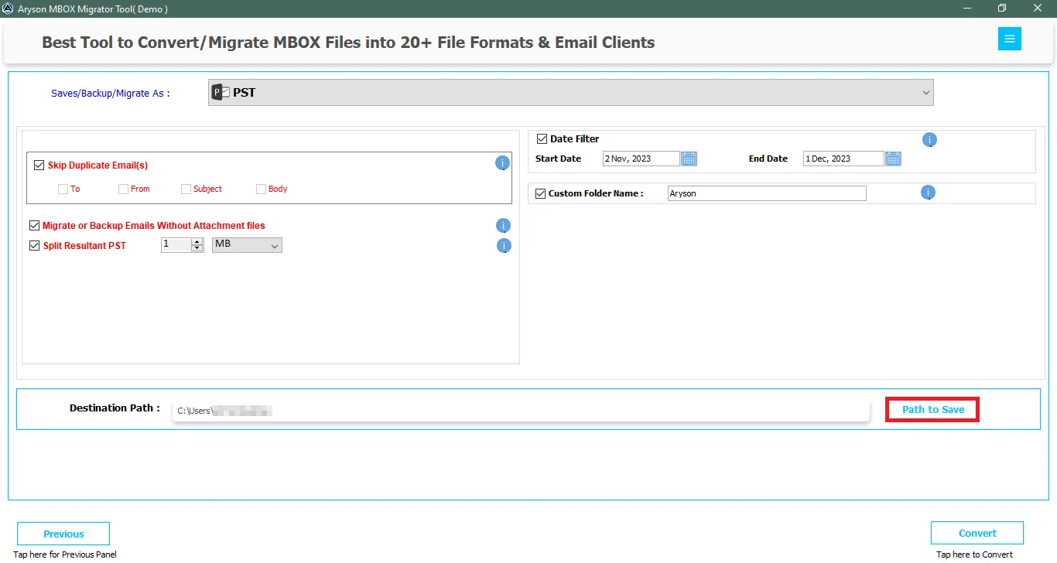Toggle Migrate or Backup Without Attachment checkbox
The height and width of the screenshot is (563, 1057).
point(34,226)
